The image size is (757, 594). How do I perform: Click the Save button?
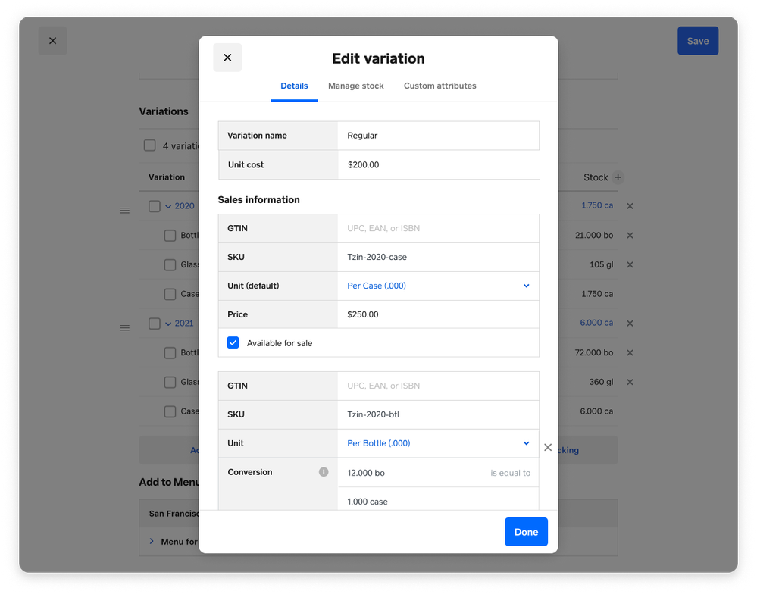(697, 42)
